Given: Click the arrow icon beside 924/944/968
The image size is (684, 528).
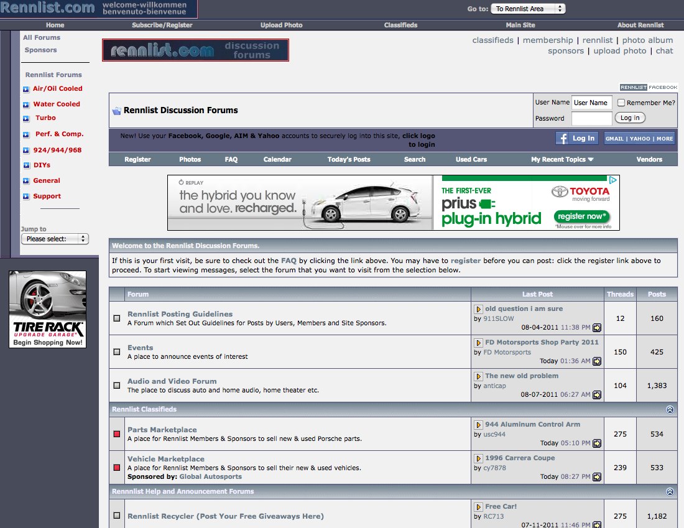Looking at the screenshot, I should coord(25,151).
